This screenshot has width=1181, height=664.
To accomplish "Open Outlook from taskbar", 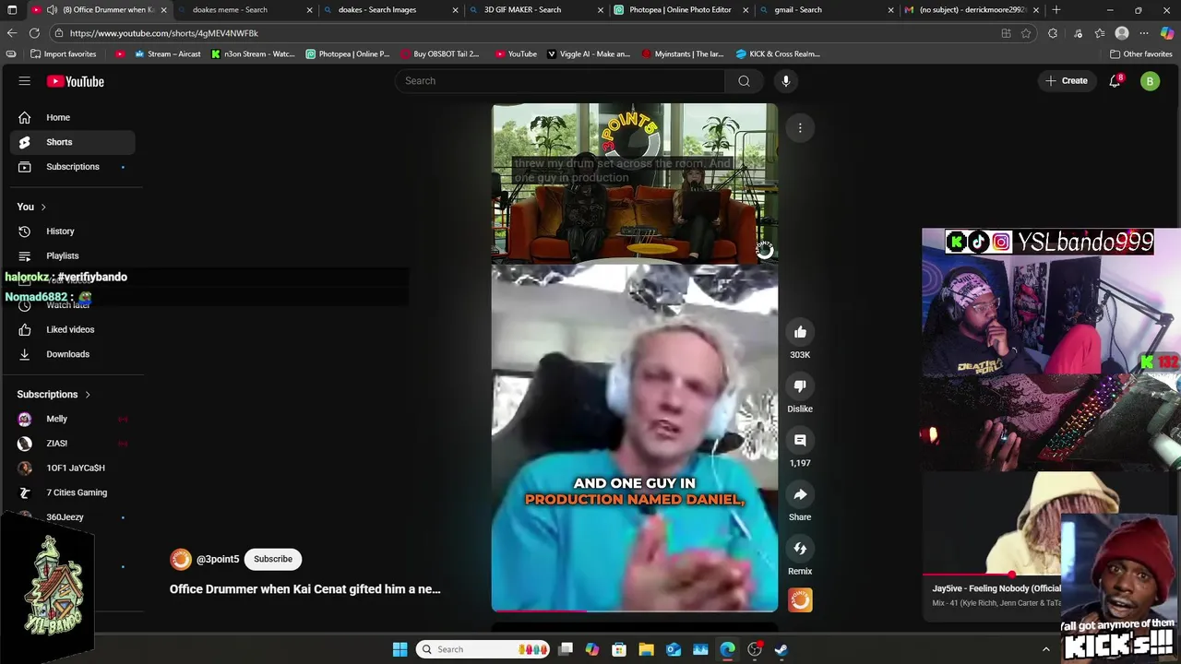I will click(674, 649).
